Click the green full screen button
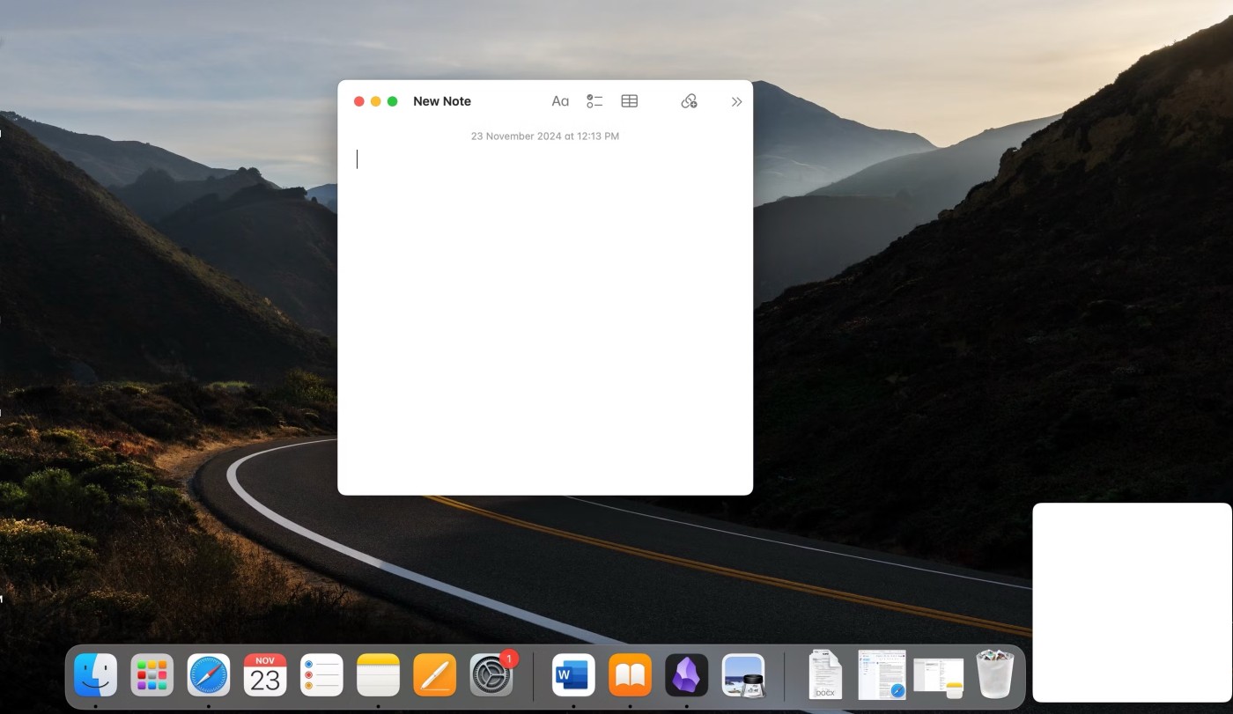Image resolution: width=1233 pixels, height=714 pixels. coord(393,101)
